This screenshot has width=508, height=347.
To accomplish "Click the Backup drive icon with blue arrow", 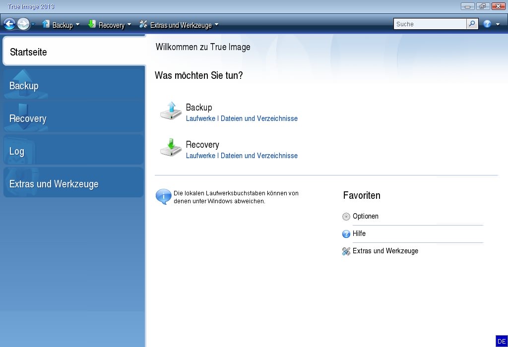I will tap(171, 111).
